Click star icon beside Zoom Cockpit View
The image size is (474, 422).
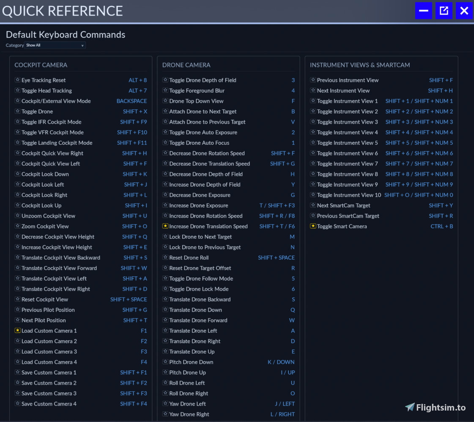point(17,226)
